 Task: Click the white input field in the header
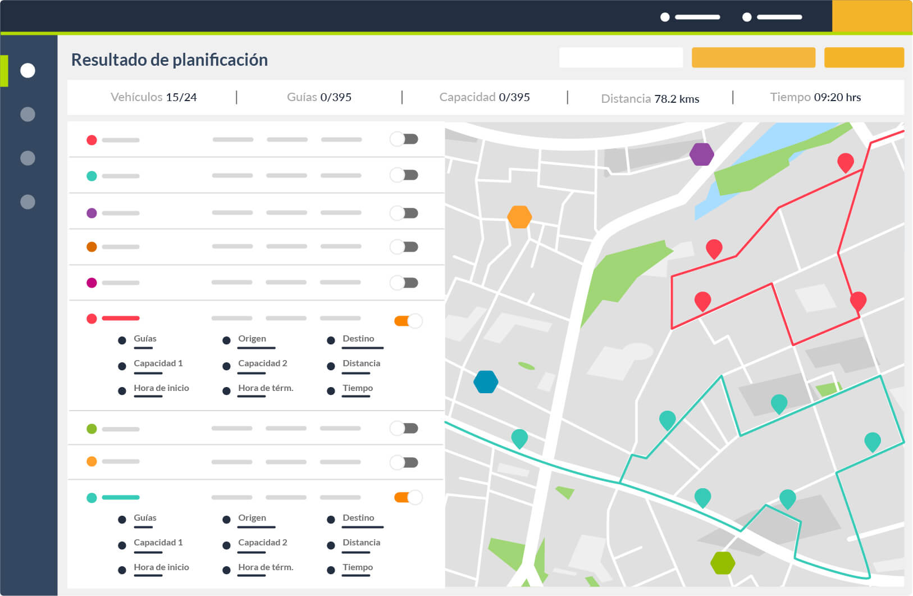[621, 57]
